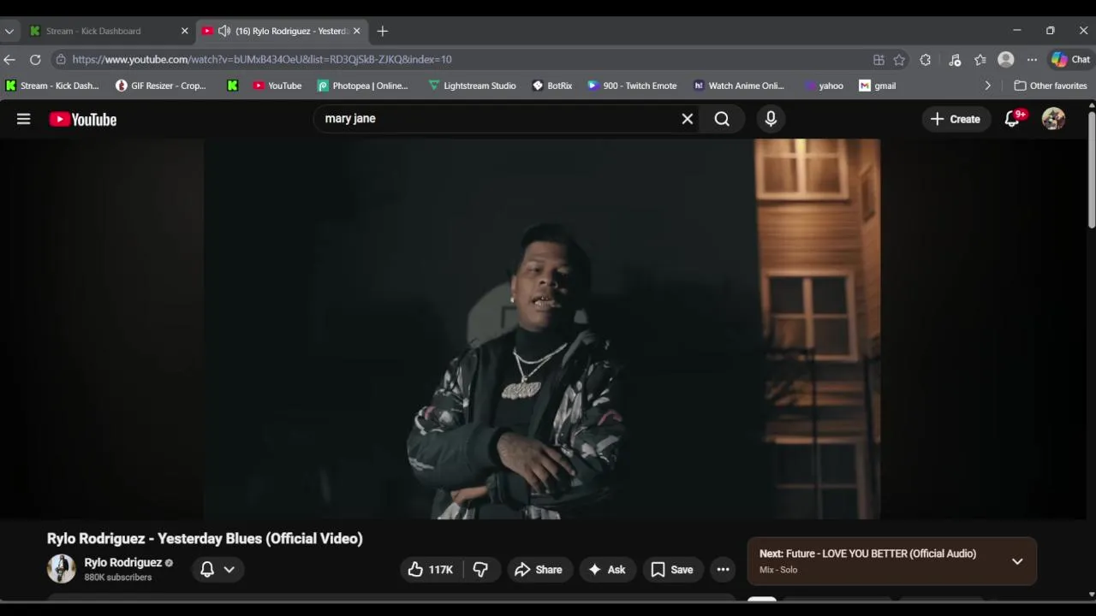The height and width of the screenshot is (616, 1096).
Task: Mute the YouTube tab audio icon
Action: (224, 31)
